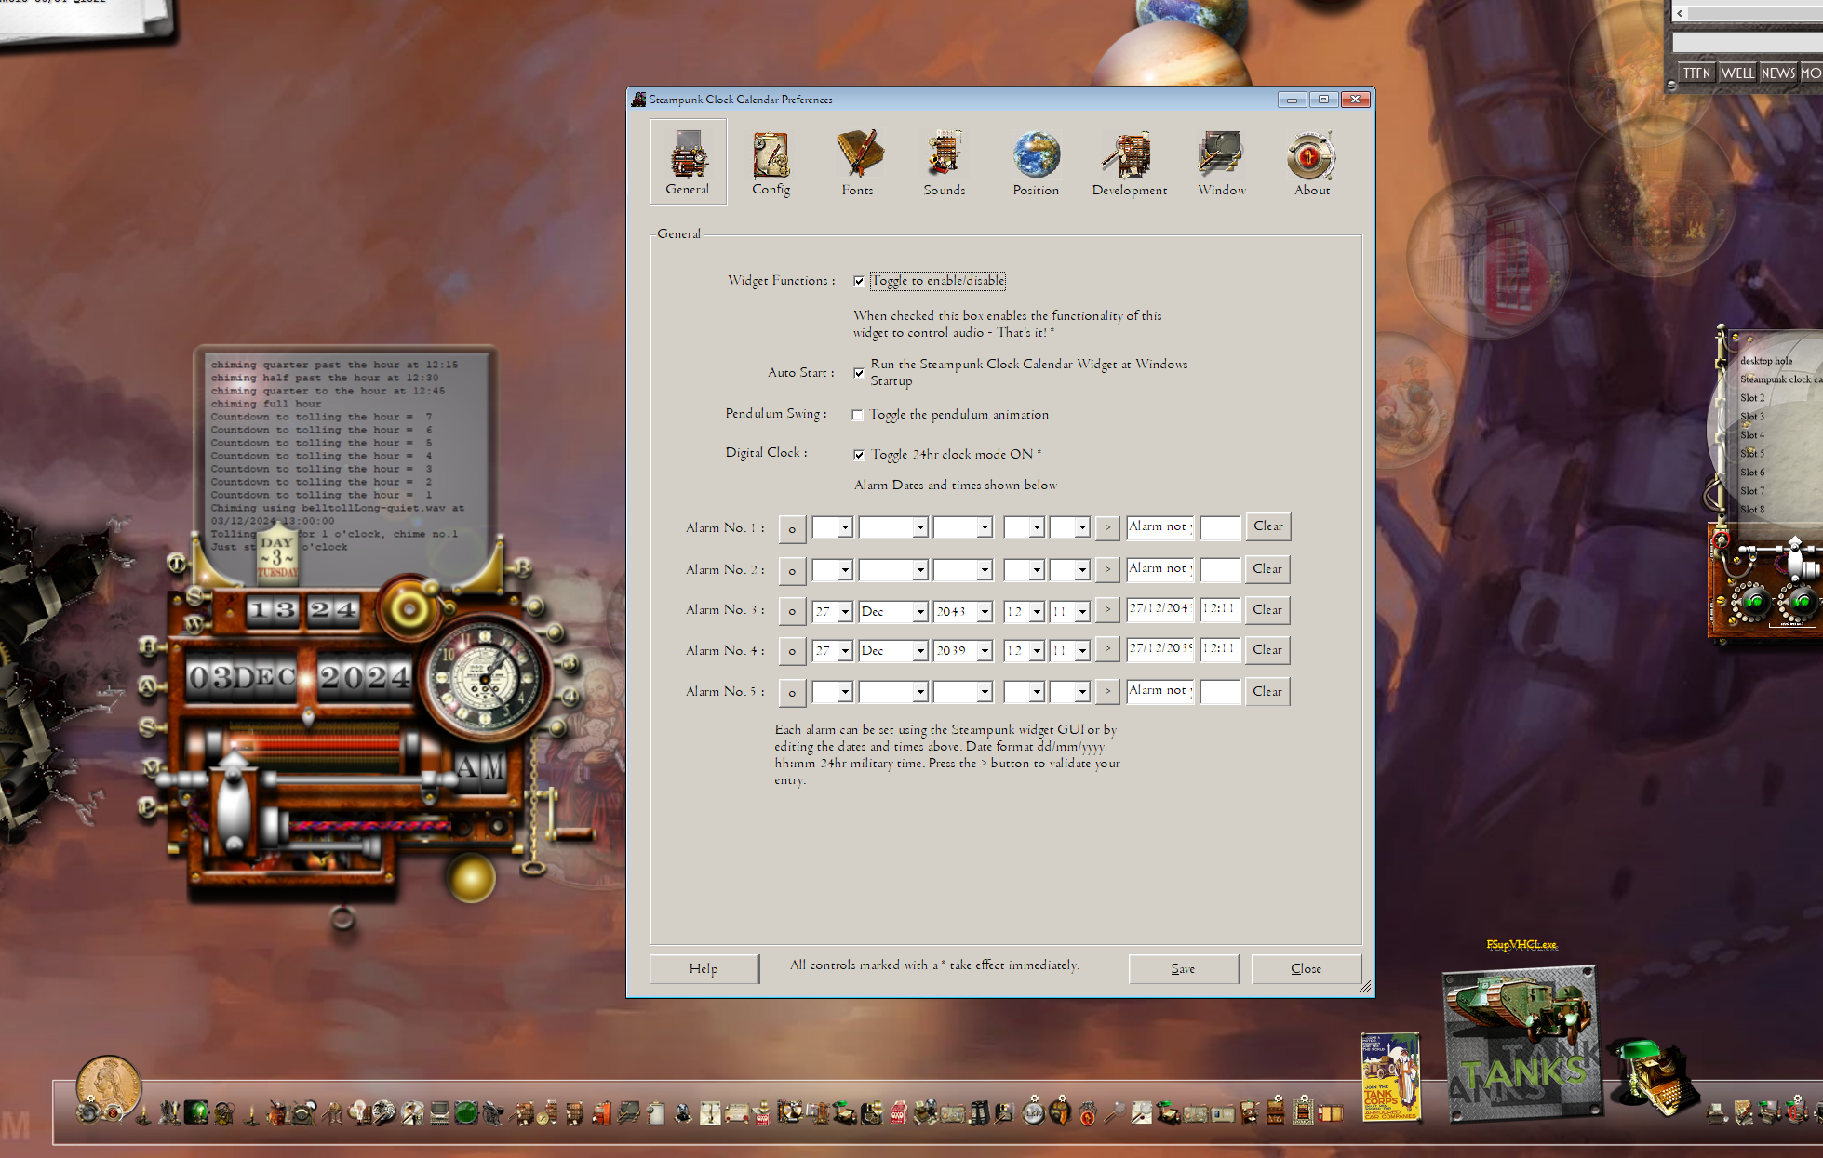1823x1158 pixels.
Task: Click the WELL tab at top right
Action: pyautogui.click(x=1736, y=73)
